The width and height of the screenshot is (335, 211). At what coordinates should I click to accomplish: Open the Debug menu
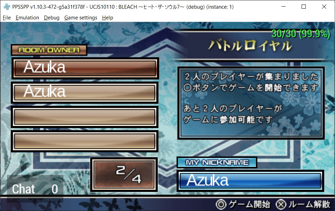[52, 18]
